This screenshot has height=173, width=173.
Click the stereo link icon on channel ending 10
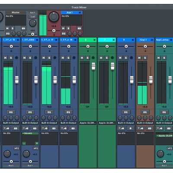[x=16, y=128]
